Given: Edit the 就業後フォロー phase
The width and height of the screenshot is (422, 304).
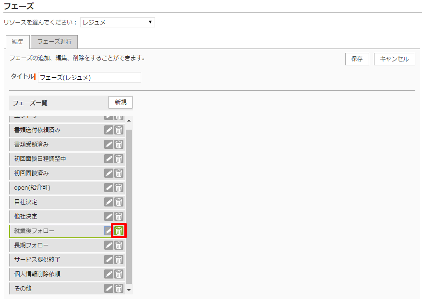Looking at the screenshot, I should click(108, 231).
